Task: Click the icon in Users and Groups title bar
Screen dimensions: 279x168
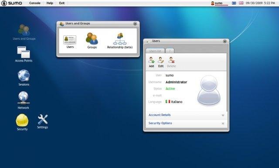Action: (x=62, y=24)
